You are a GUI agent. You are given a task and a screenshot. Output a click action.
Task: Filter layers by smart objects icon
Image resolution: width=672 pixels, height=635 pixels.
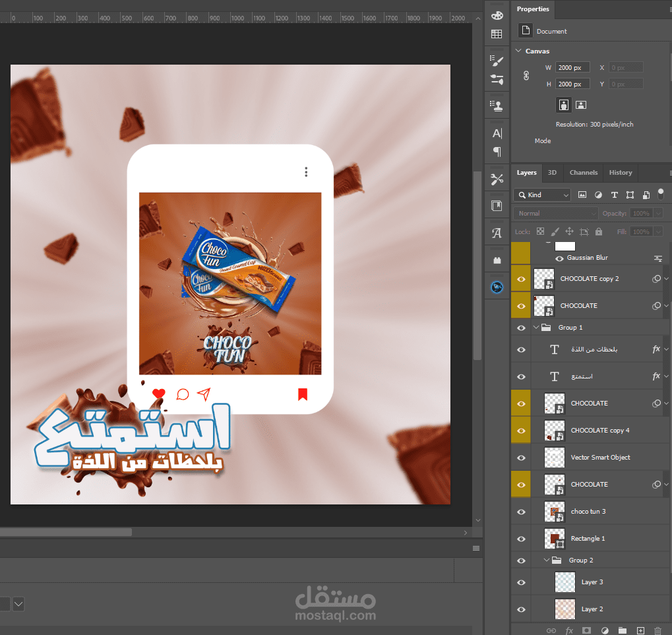[x=646, y=195]
